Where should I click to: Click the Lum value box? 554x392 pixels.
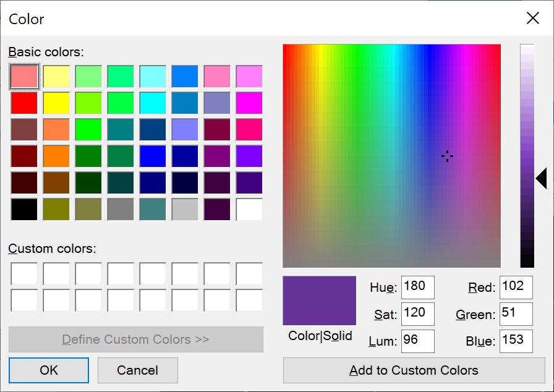[x=417, y=341]
